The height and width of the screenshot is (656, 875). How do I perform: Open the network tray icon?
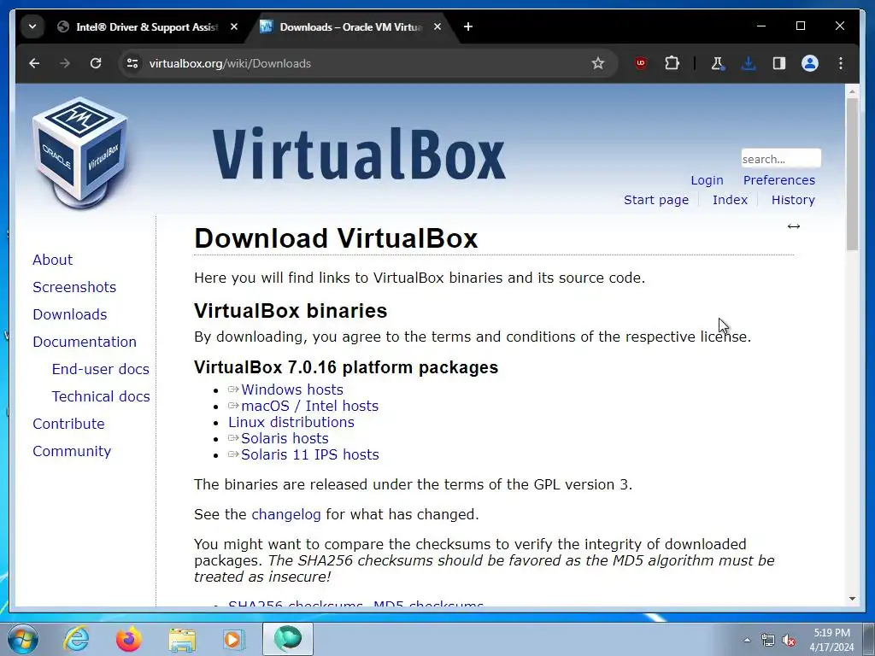coord(768,640)
